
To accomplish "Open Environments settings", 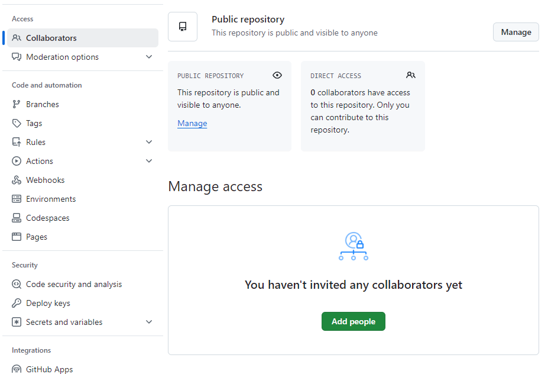I will (x=83, y=199).
